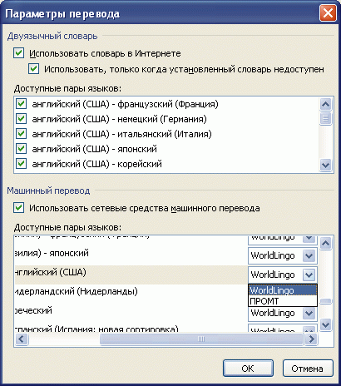Select ПРОМТ in the open dropdown list
The image size is (341, 386).
[283, 301]
